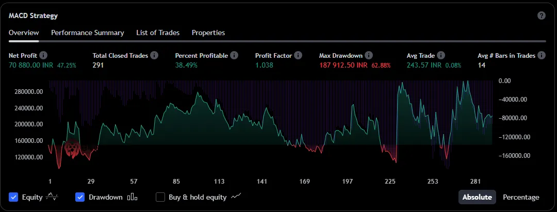Viewport: 557px width, 212px height.
Task: Select the Overview tab
Action: [24, 32]
